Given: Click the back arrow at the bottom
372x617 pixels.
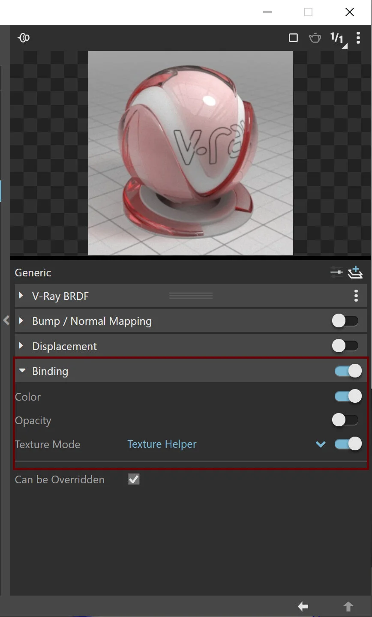Looking at the screenshot, I should (303, 606).
